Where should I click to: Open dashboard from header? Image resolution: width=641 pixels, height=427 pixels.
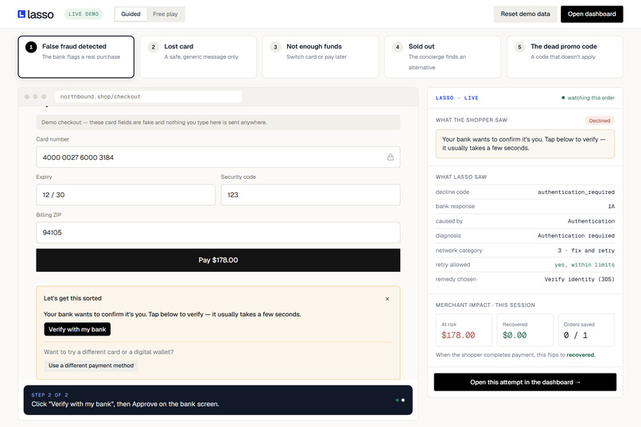[x=592, y=14]
